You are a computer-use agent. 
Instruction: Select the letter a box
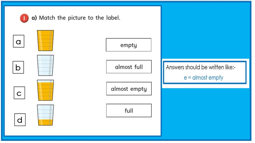19,41
